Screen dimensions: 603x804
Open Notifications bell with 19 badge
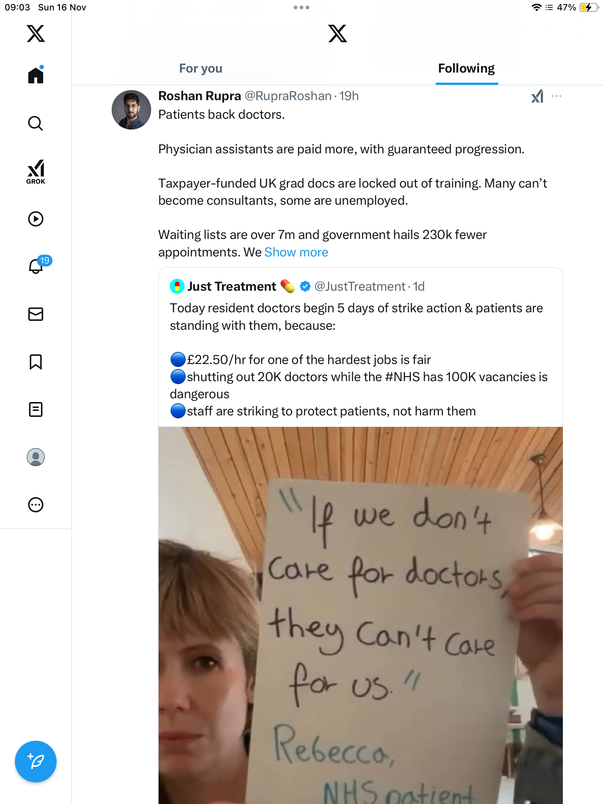36,266
